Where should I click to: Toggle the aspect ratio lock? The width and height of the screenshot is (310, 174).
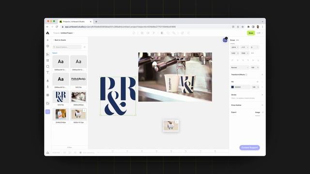(x=252, y=53)
